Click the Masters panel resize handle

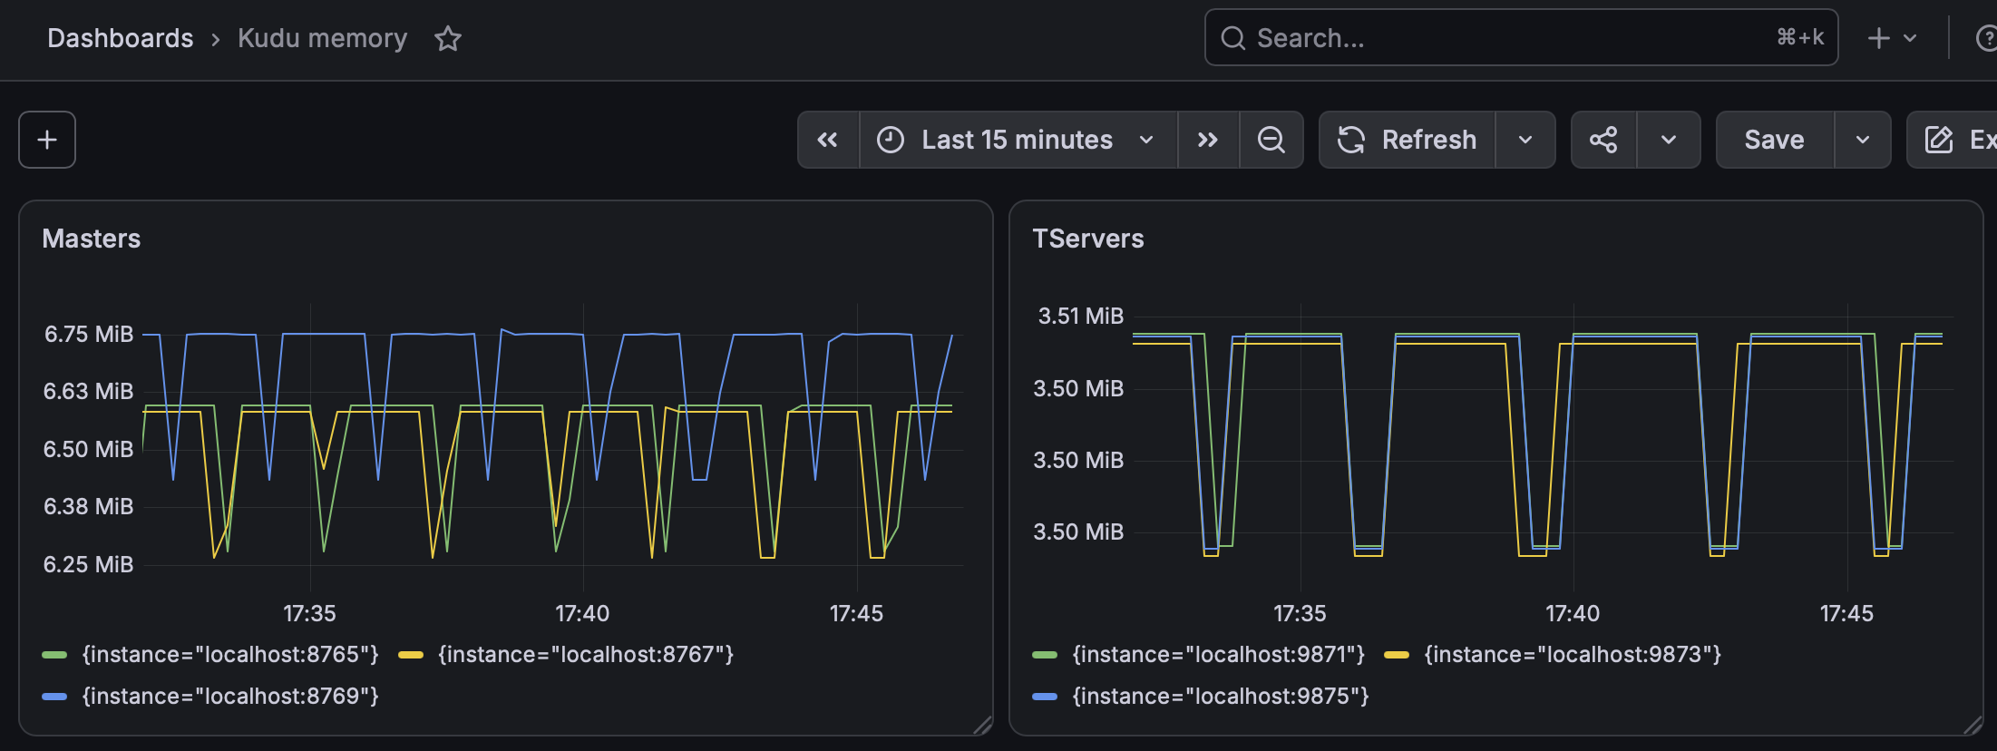pyautogui.click(x=982, y=725)
